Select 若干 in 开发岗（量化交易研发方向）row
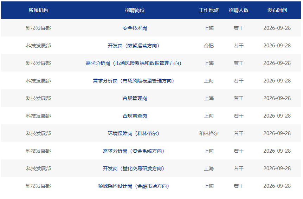 [x=238, y=169]
